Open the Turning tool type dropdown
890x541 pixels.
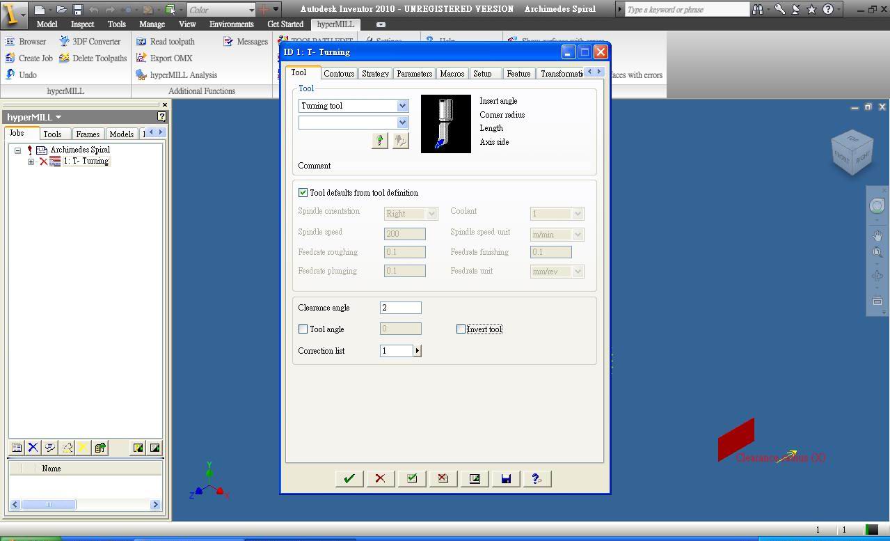pos(402,106)
